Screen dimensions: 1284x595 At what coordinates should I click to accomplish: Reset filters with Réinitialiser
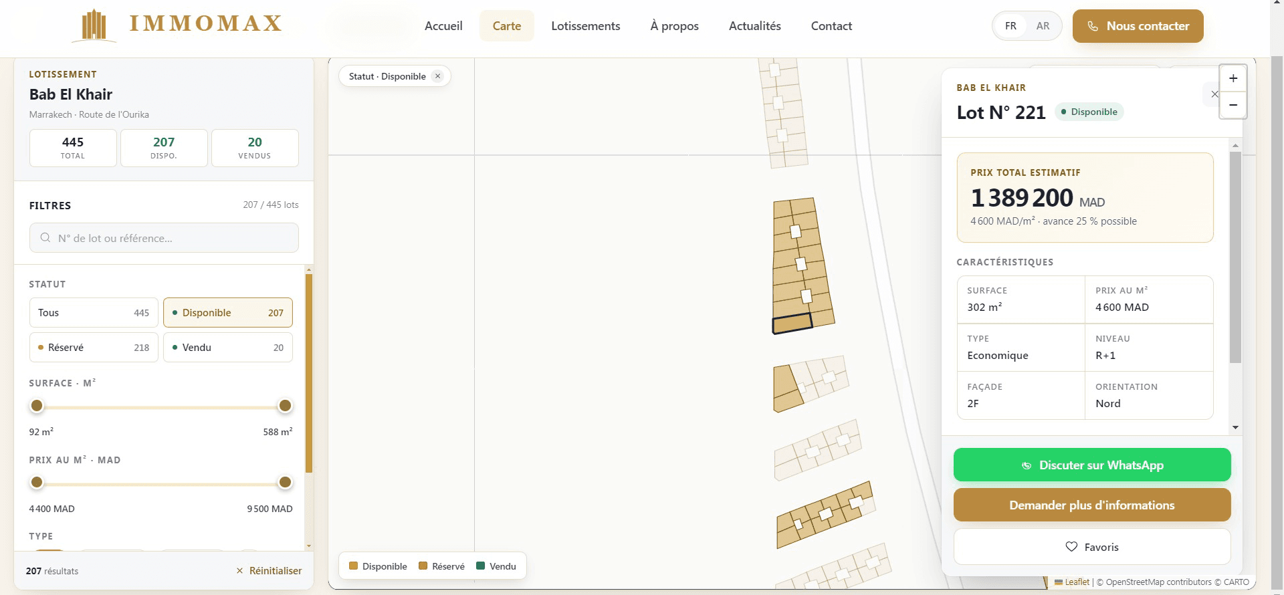pos(269,571)
